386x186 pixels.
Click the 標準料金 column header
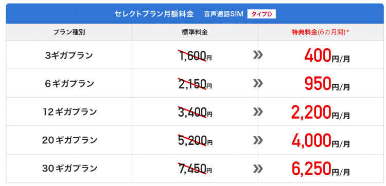click(195, 32)
